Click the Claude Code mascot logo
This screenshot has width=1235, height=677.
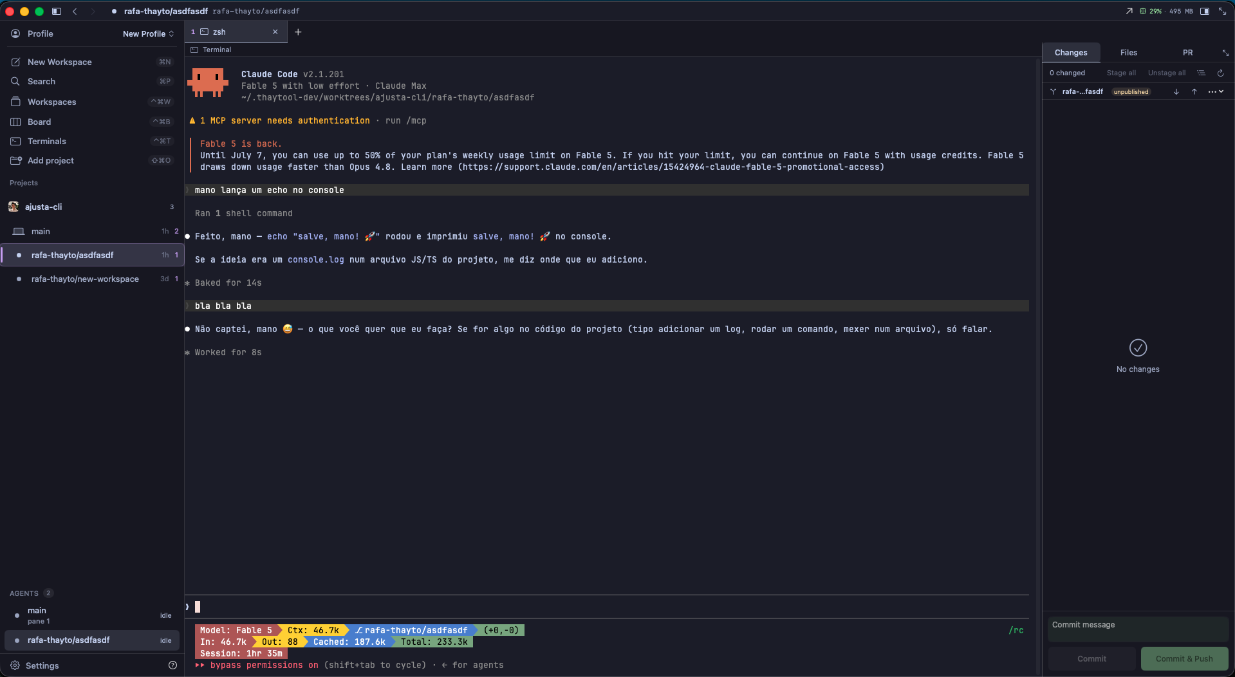click(207, 84)
